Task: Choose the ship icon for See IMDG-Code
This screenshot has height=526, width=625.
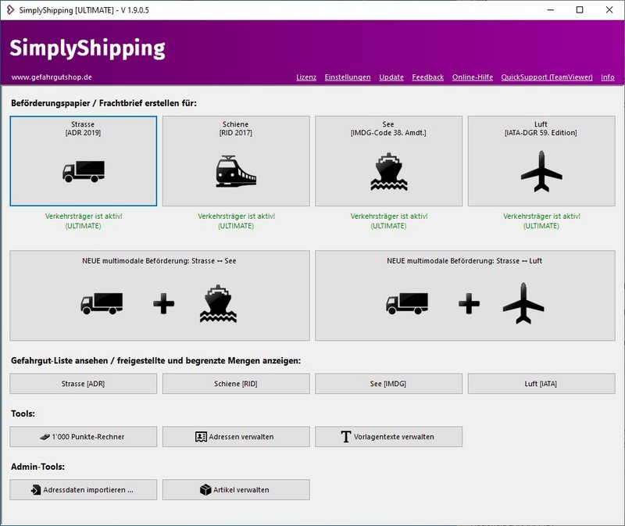Action: tap(388, 170)
